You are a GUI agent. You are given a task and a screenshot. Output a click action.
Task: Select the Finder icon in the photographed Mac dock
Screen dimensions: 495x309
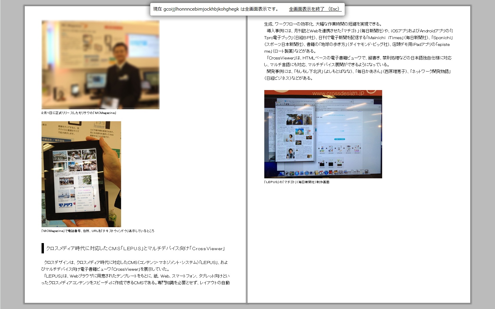point(281,173)
